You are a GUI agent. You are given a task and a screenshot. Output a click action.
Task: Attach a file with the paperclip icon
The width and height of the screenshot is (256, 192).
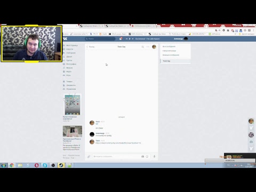coord(89,156)
